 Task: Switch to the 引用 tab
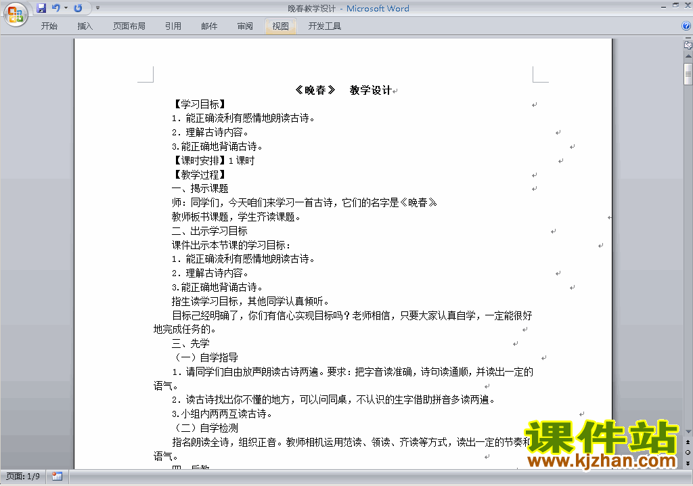tap(173, 26)
